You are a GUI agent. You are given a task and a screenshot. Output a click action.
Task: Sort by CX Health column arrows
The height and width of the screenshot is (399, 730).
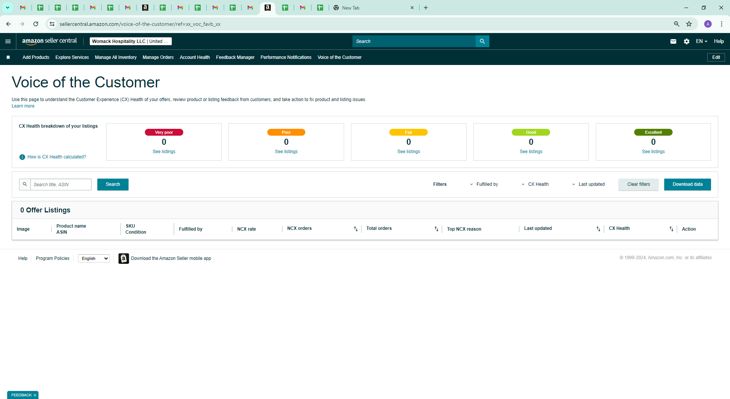pyautogui.click(x=671, y=229)
